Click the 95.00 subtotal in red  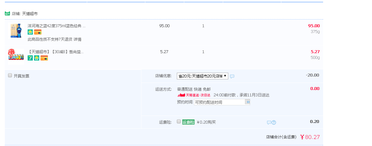click(314, 26)
